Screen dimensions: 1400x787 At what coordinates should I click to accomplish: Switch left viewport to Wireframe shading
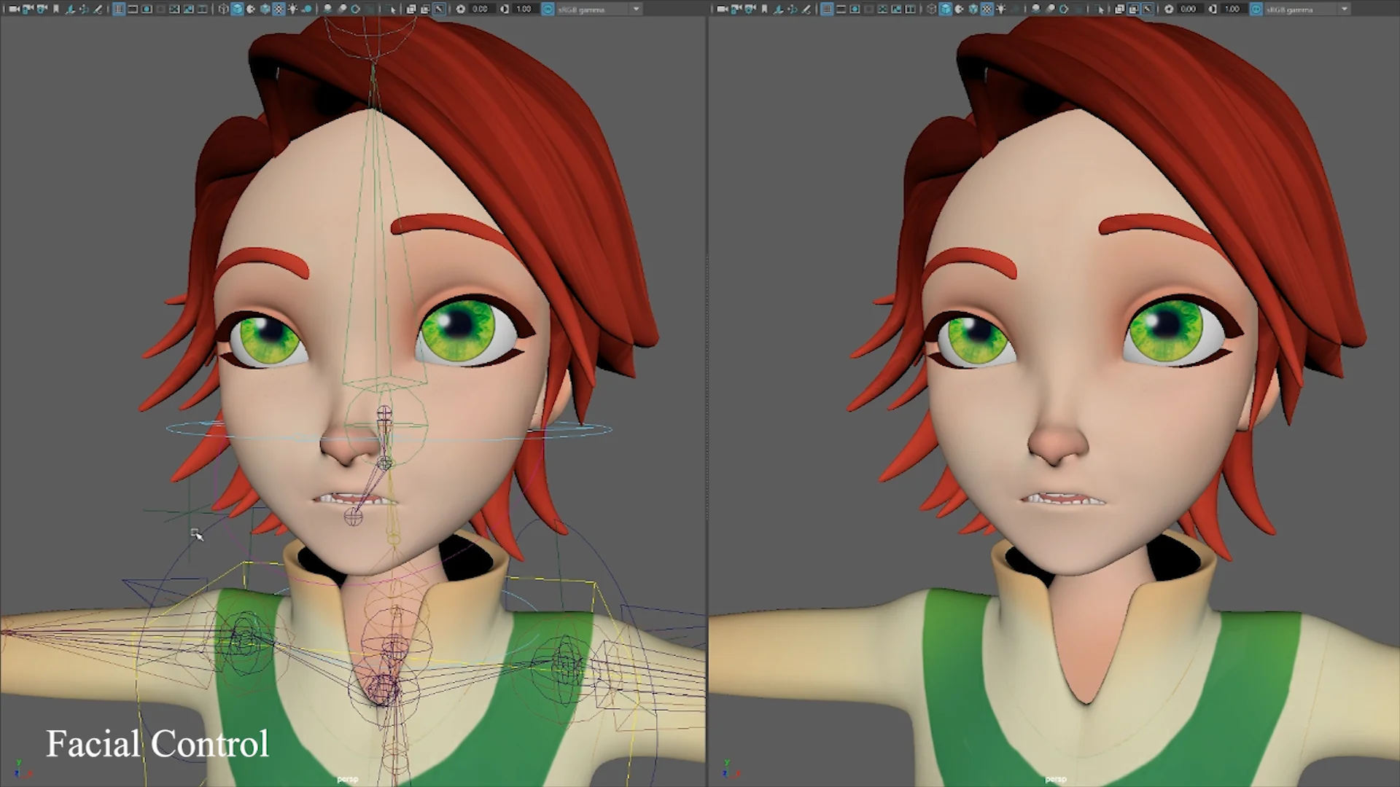click(x=223, y=9)
